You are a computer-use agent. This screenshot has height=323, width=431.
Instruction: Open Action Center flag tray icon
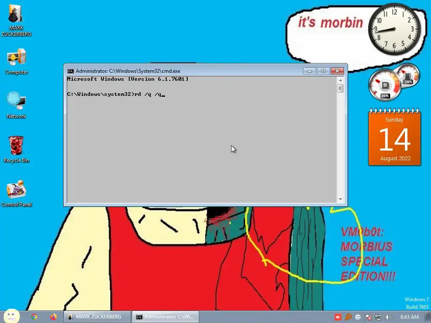tap(368, 317)
